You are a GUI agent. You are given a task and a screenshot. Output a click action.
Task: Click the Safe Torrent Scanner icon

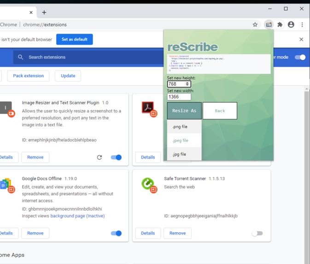[149, 185]
